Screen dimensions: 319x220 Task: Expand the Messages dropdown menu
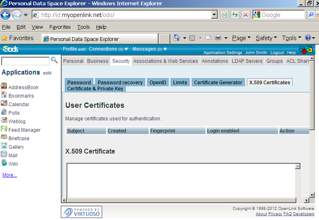tap(165, 49)
